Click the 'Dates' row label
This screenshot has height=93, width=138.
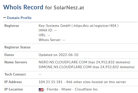9,55
